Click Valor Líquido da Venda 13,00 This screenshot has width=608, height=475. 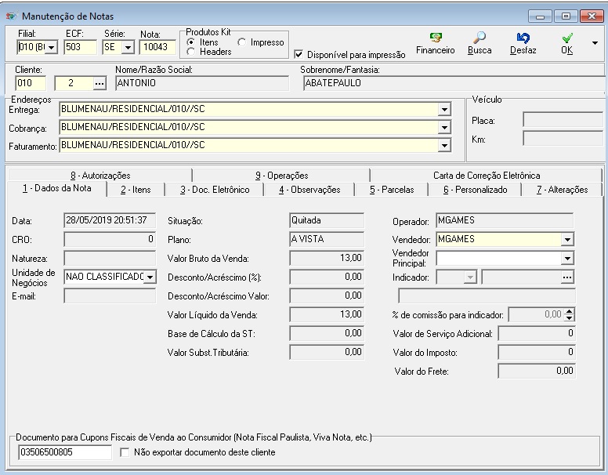coord(327,314)
